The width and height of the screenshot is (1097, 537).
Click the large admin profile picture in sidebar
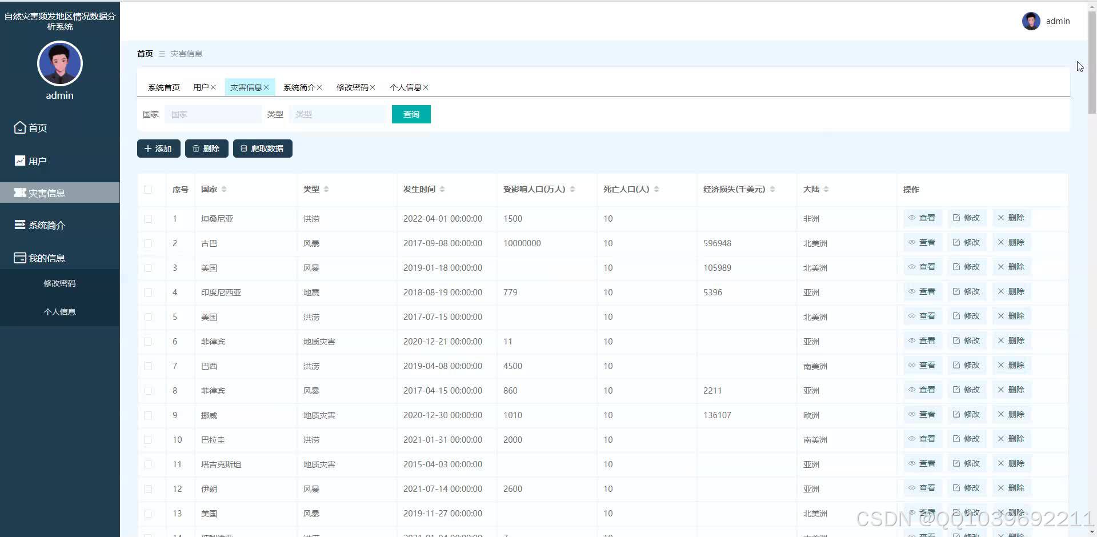[x=60, y=63]
